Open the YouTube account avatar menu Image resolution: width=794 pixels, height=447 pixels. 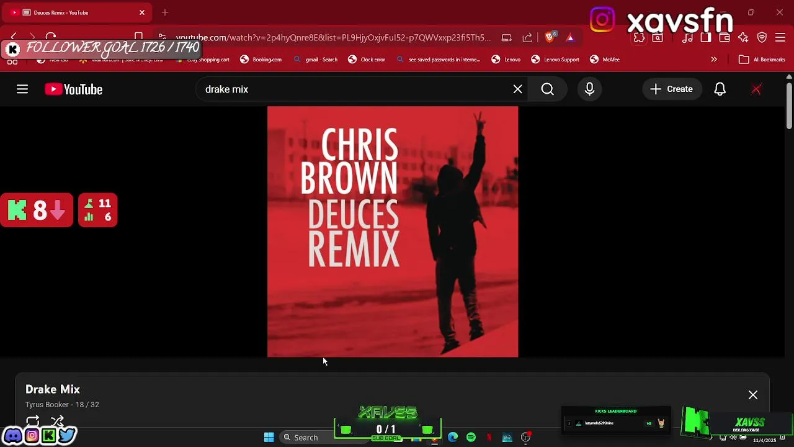pos(756,89)
